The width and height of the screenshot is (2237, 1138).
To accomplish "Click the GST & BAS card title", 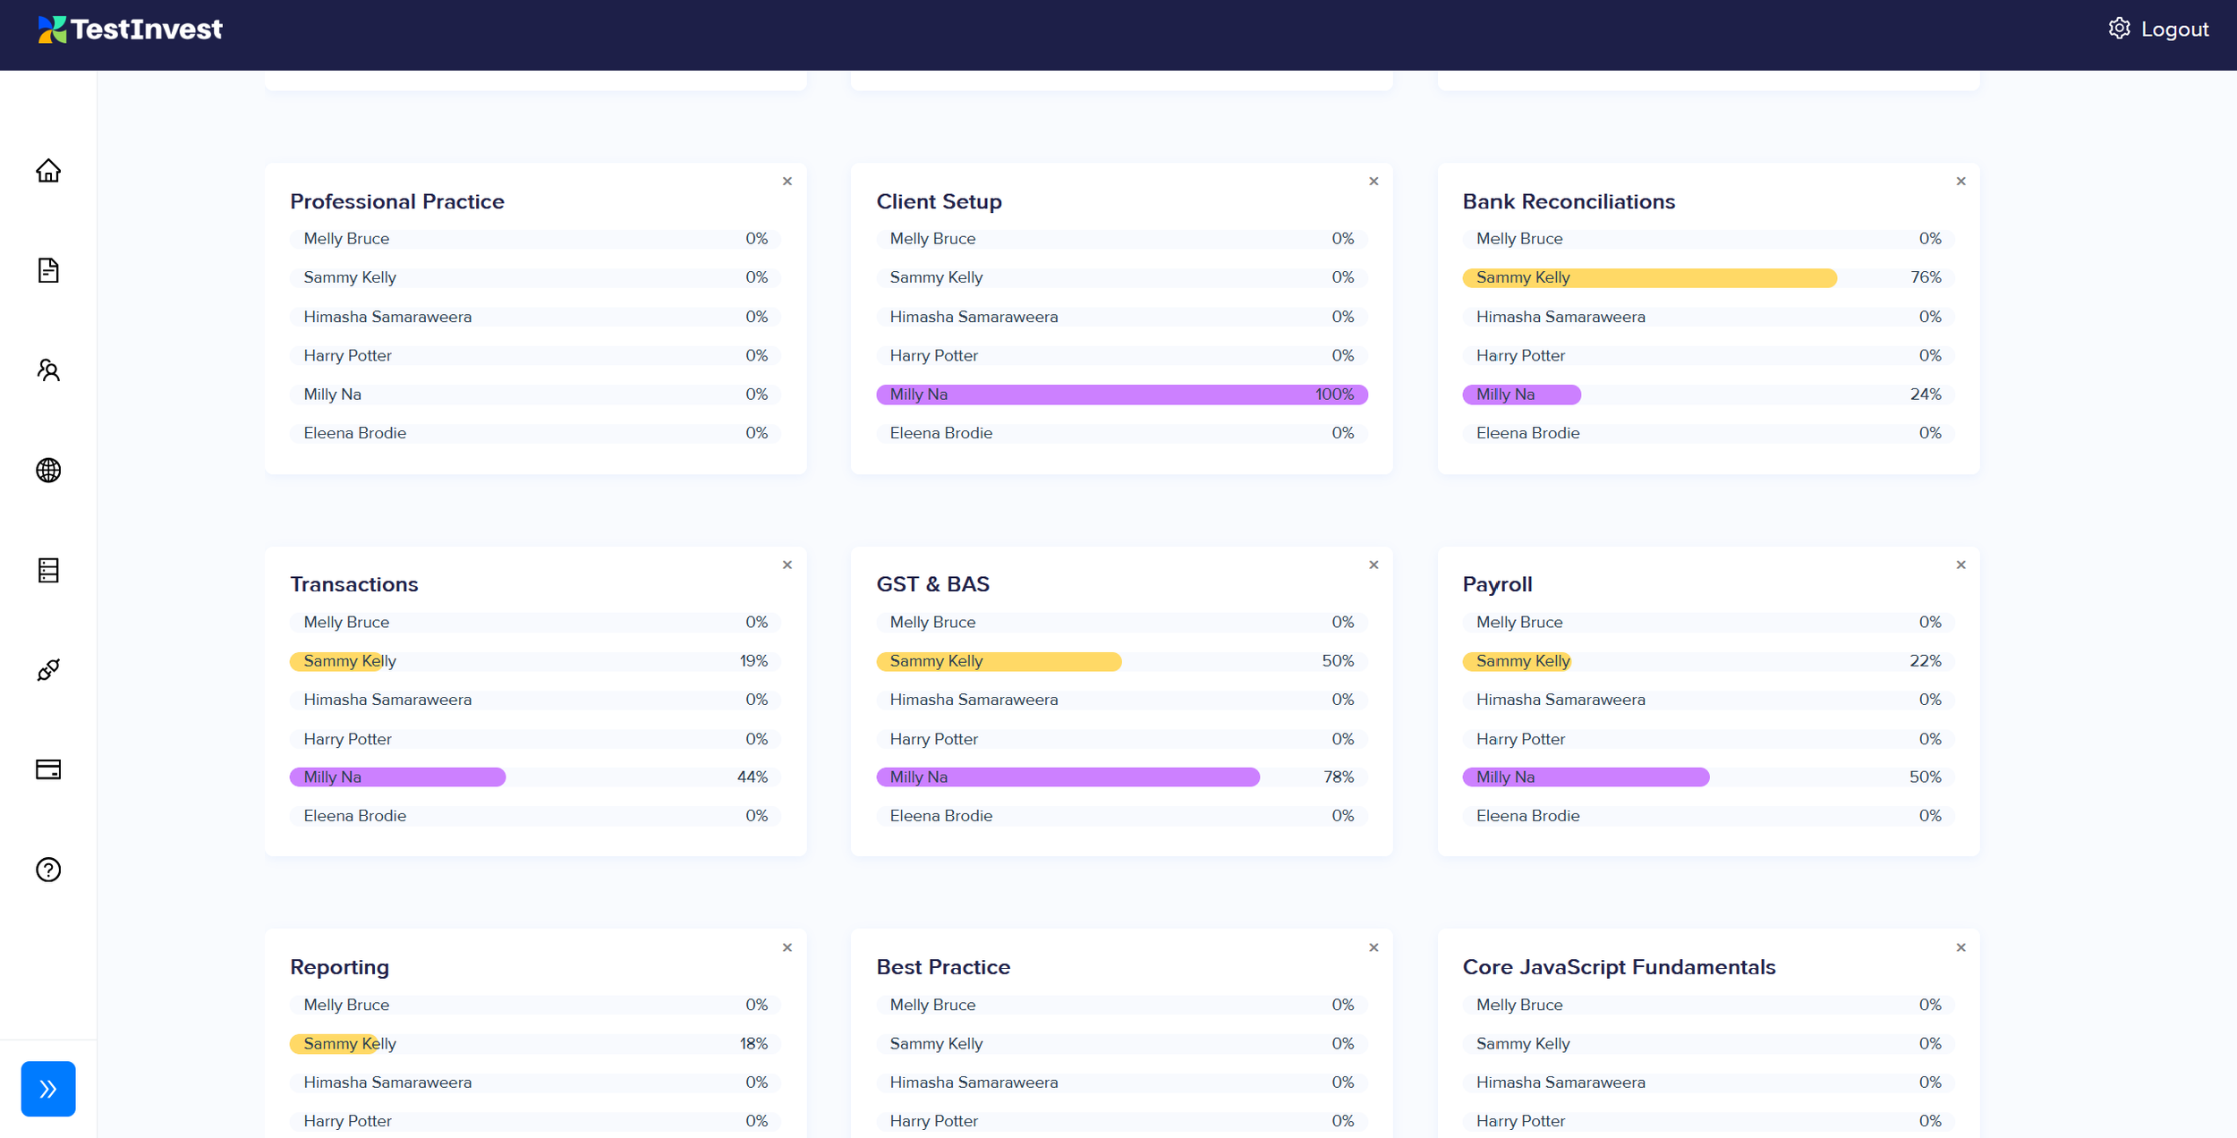I will coord(932,584).
